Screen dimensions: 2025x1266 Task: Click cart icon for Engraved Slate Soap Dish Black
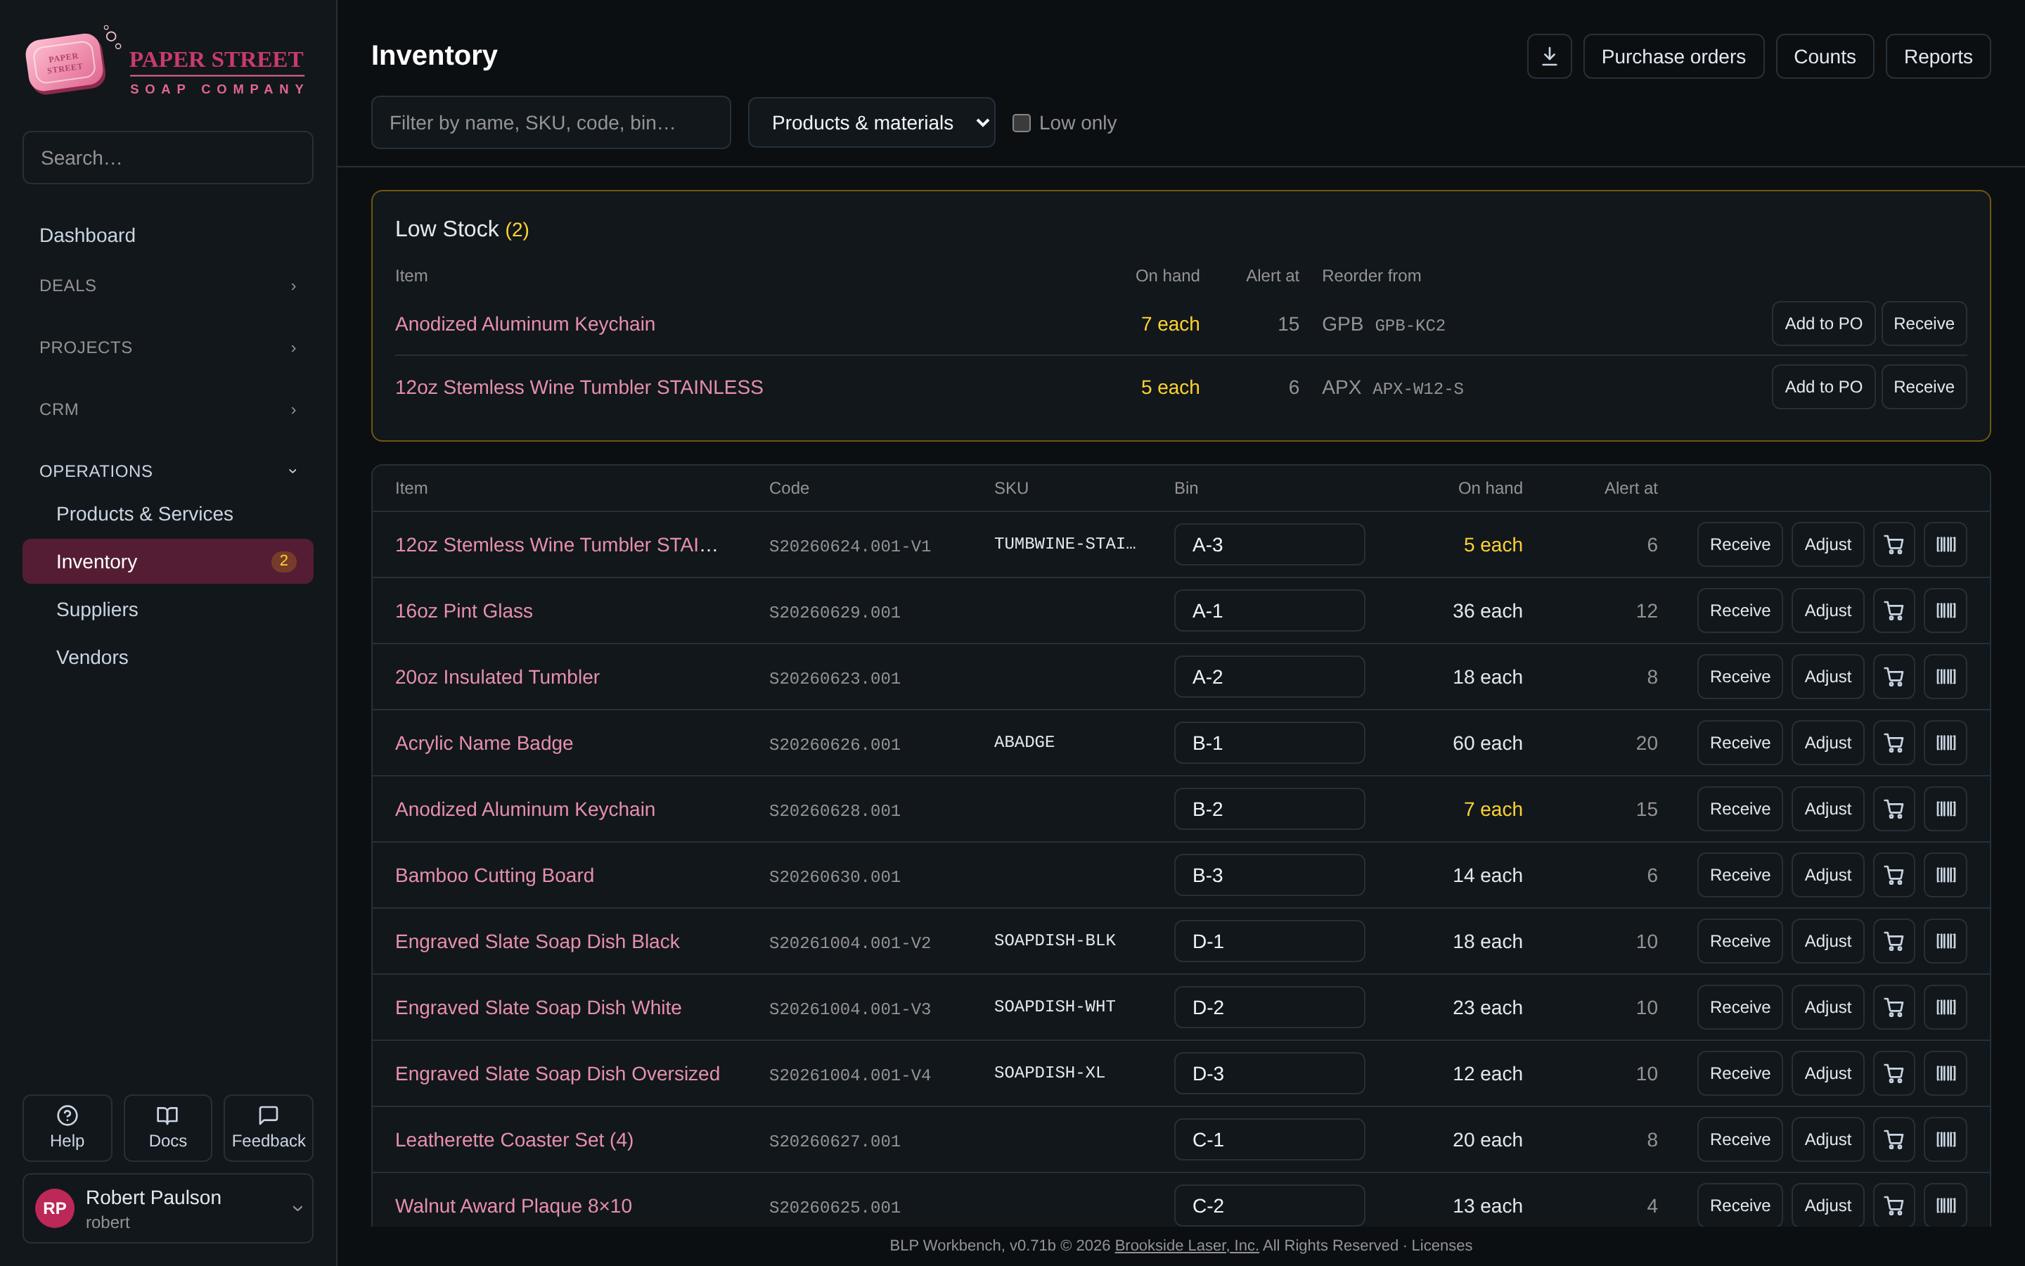pyautogui.click(x=1894, y=941)
